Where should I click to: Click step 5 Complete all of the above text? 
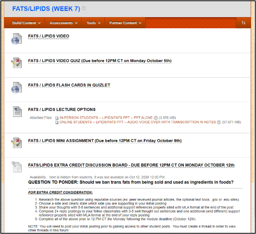[117, 219]
